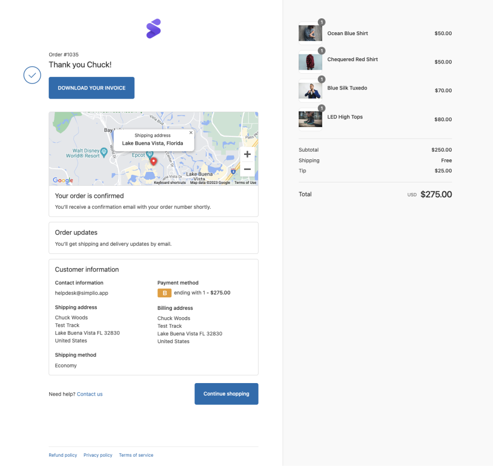Open Keyboard shortcuts on the map
Image resolution: width=493 pixels, height=475 pixels.
coord(169,182)
